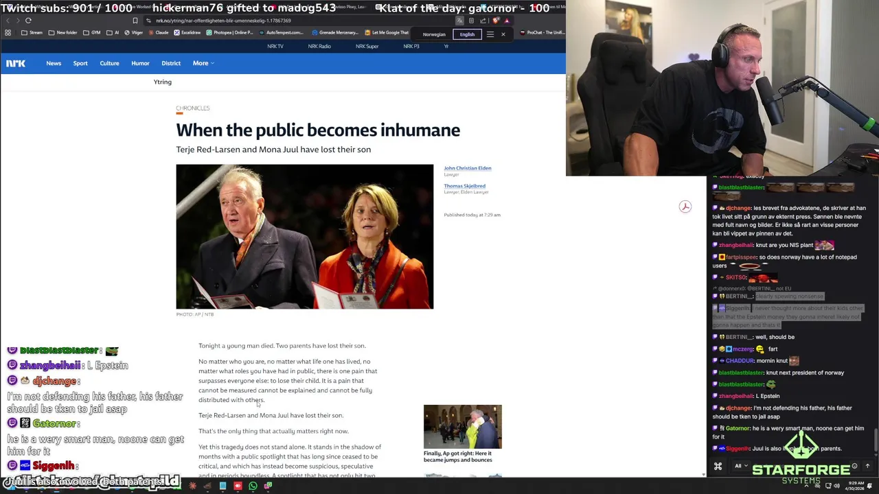Open the ProChat bookmark
The width and height of the screenshot is (879, 494).
(543, 32)
